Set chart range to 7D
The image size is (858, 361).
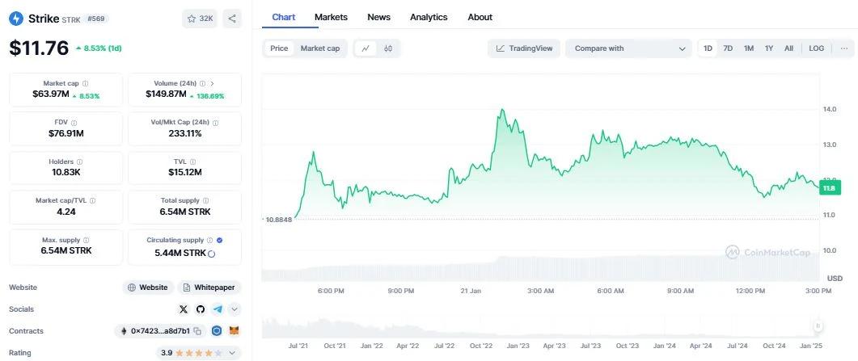(x=728, y=48)
